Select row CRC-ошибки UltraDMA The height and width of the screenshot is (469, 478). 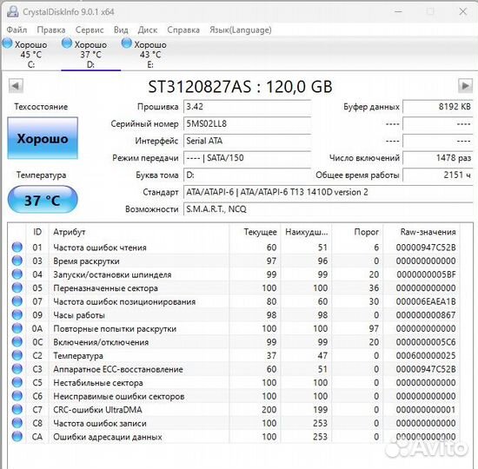tap(234, 410)
